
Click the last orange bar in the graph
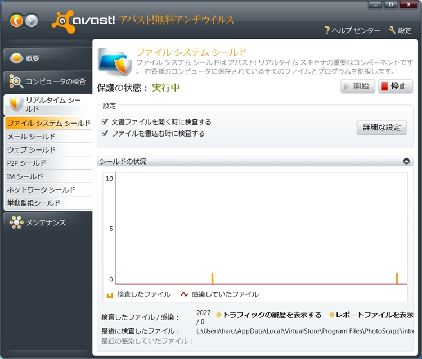coord(397,278)
